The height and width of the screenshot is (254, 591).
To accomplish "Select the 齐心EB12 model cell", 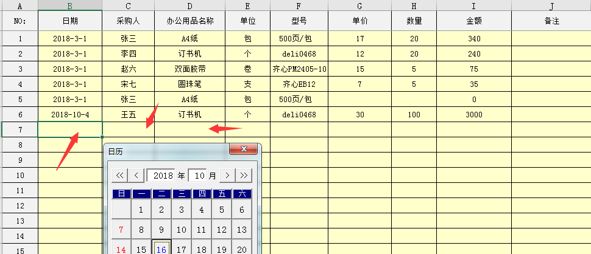I will click(299, 84).
